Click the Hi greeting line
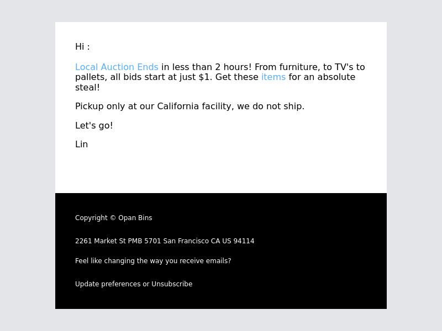The image size is (442, 331). [x=82, y=46]
